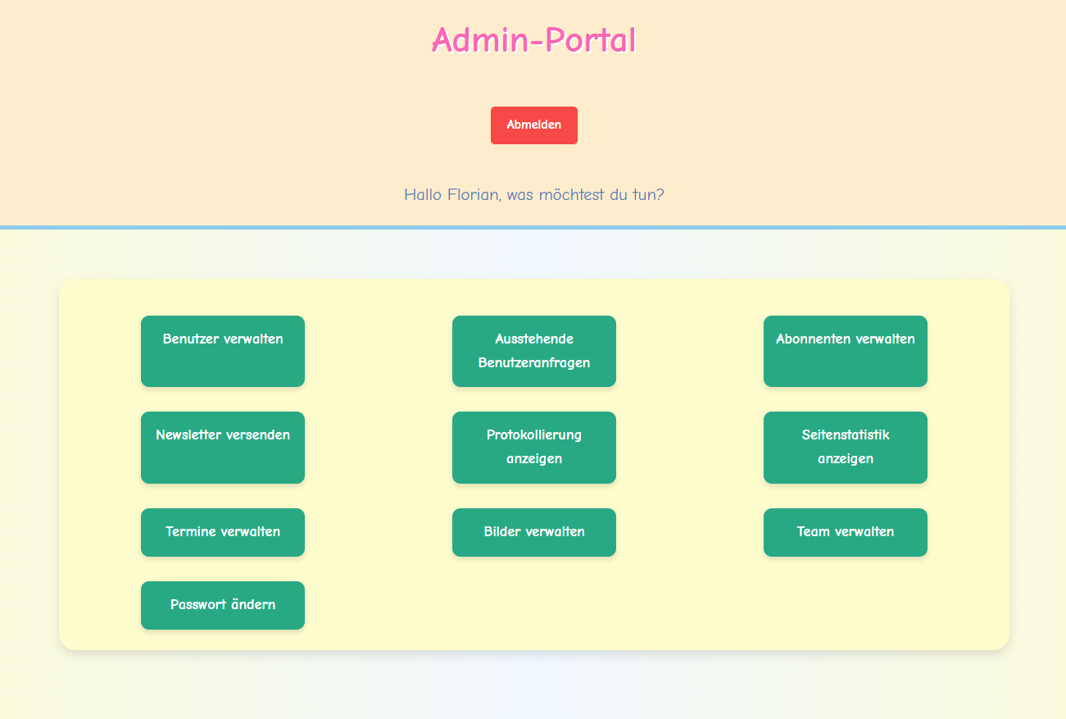The image size is (1066, 719).
Task: Click Passwort ändern
Action: click(223, 605)
